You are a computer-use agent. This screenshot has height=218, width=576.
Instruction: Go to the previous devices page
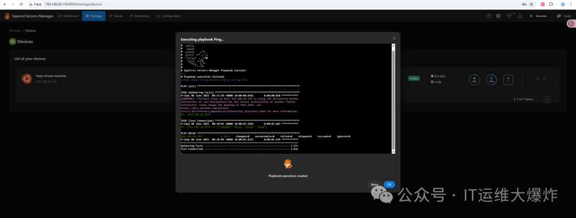539,99
